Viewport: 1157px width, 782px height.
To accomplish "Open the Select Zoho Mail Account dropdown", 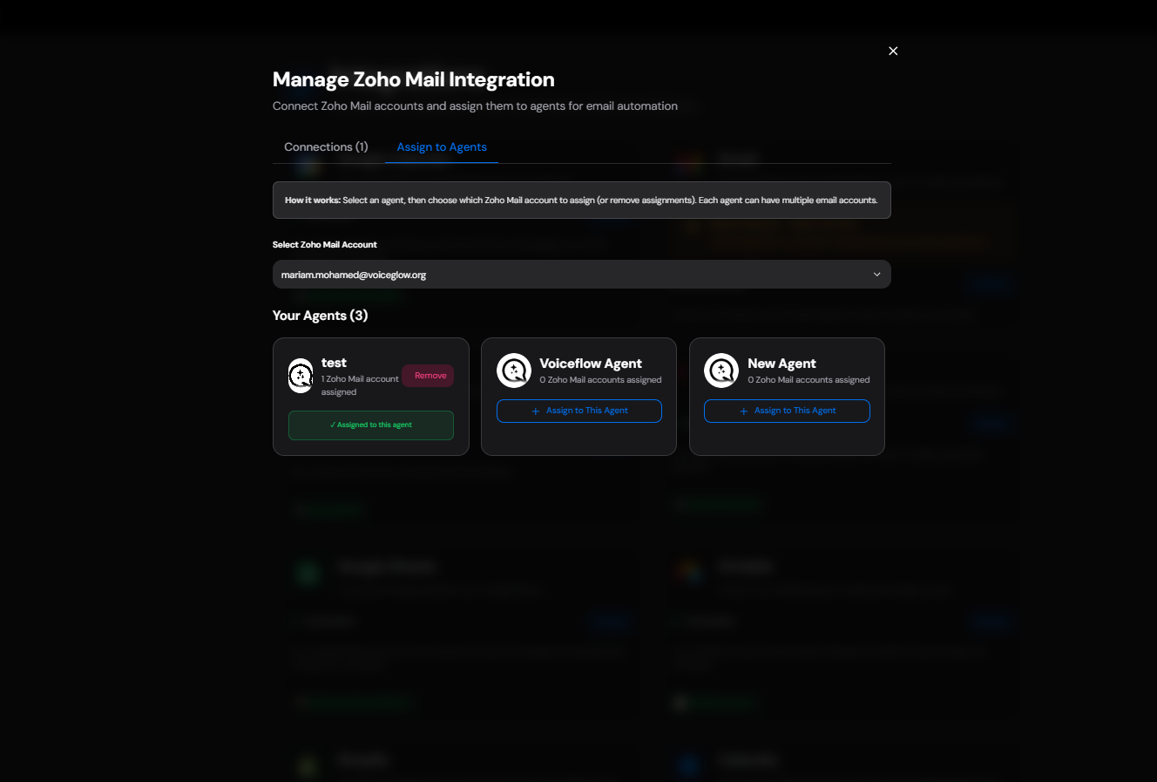I will pyautogui.click(x=581, y=275).
